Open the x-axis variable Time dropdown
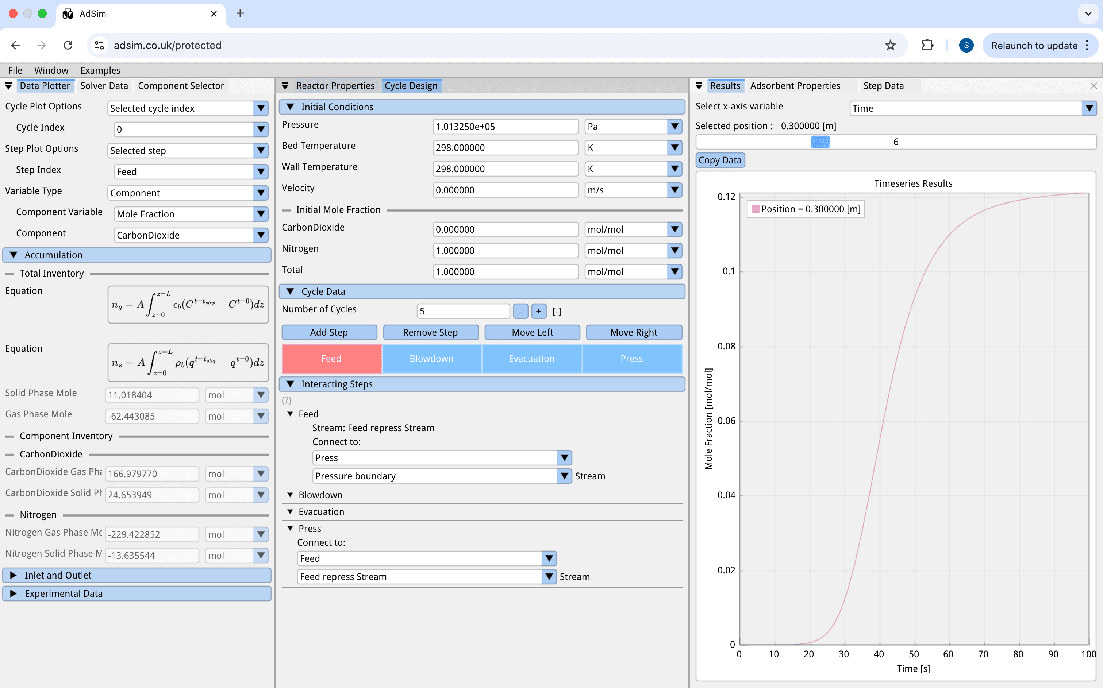Viewport: 1103px width, 688px height. (1089, 108)
